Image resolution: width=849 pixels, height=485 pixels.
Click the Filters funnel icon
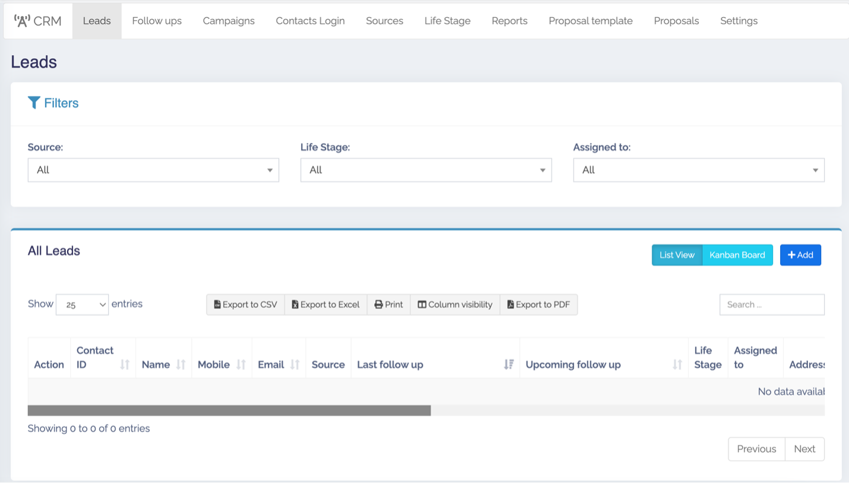pyautogui.click(x=34, y=103)
